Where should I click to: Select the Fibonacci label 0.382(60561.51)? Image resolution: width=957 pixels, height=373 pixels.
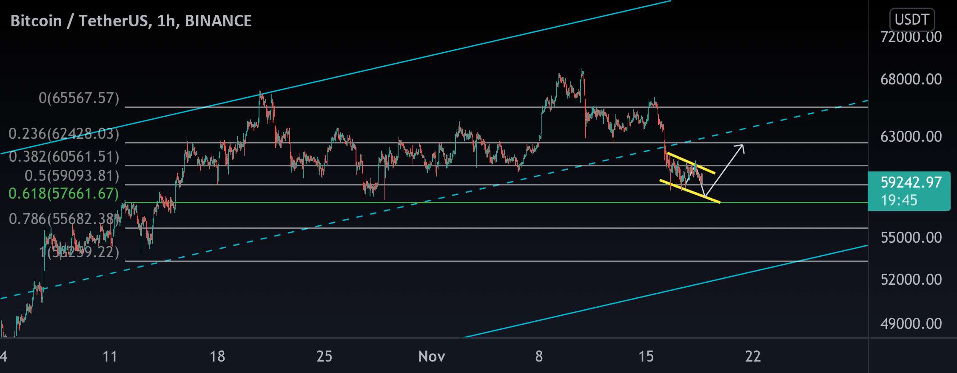pyautogui.click(x=64, y=157)
